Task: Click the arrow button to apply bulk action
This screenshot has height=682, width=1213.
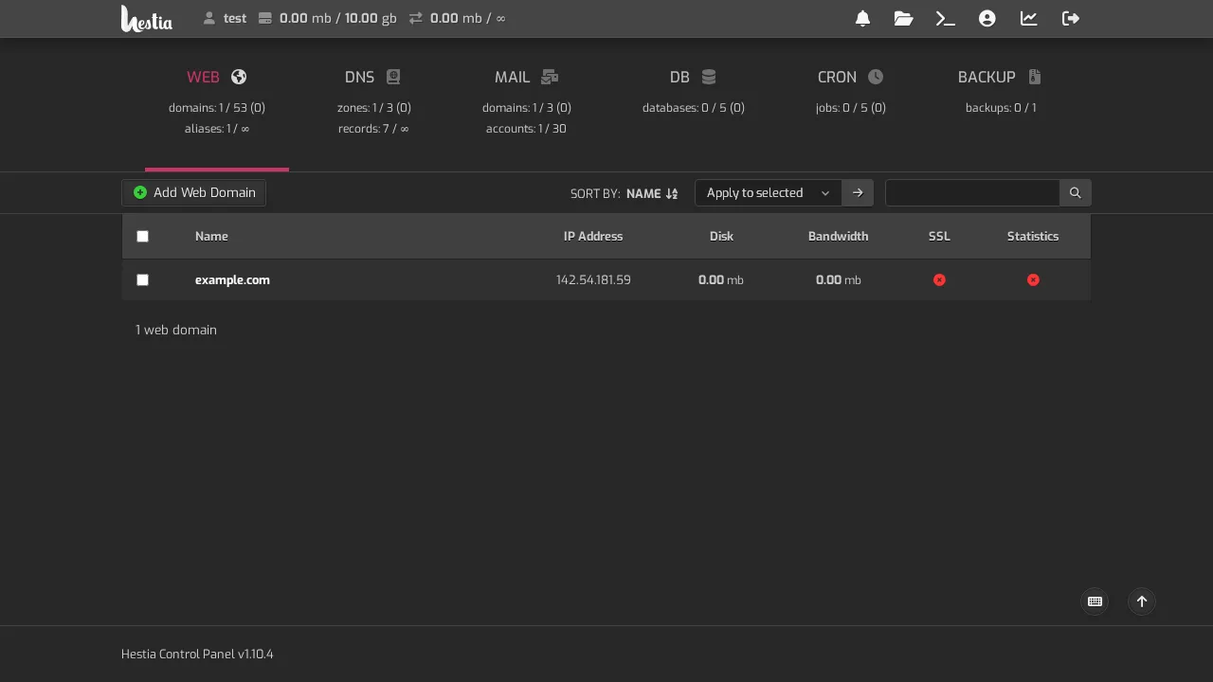Action: click(858, 193)
